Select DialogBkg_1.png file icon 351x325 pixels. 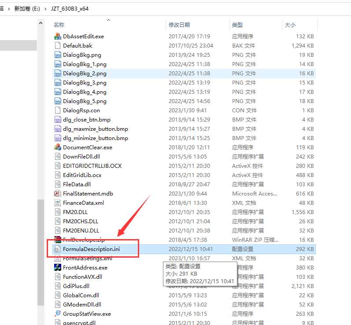click(x=58, y=64)
